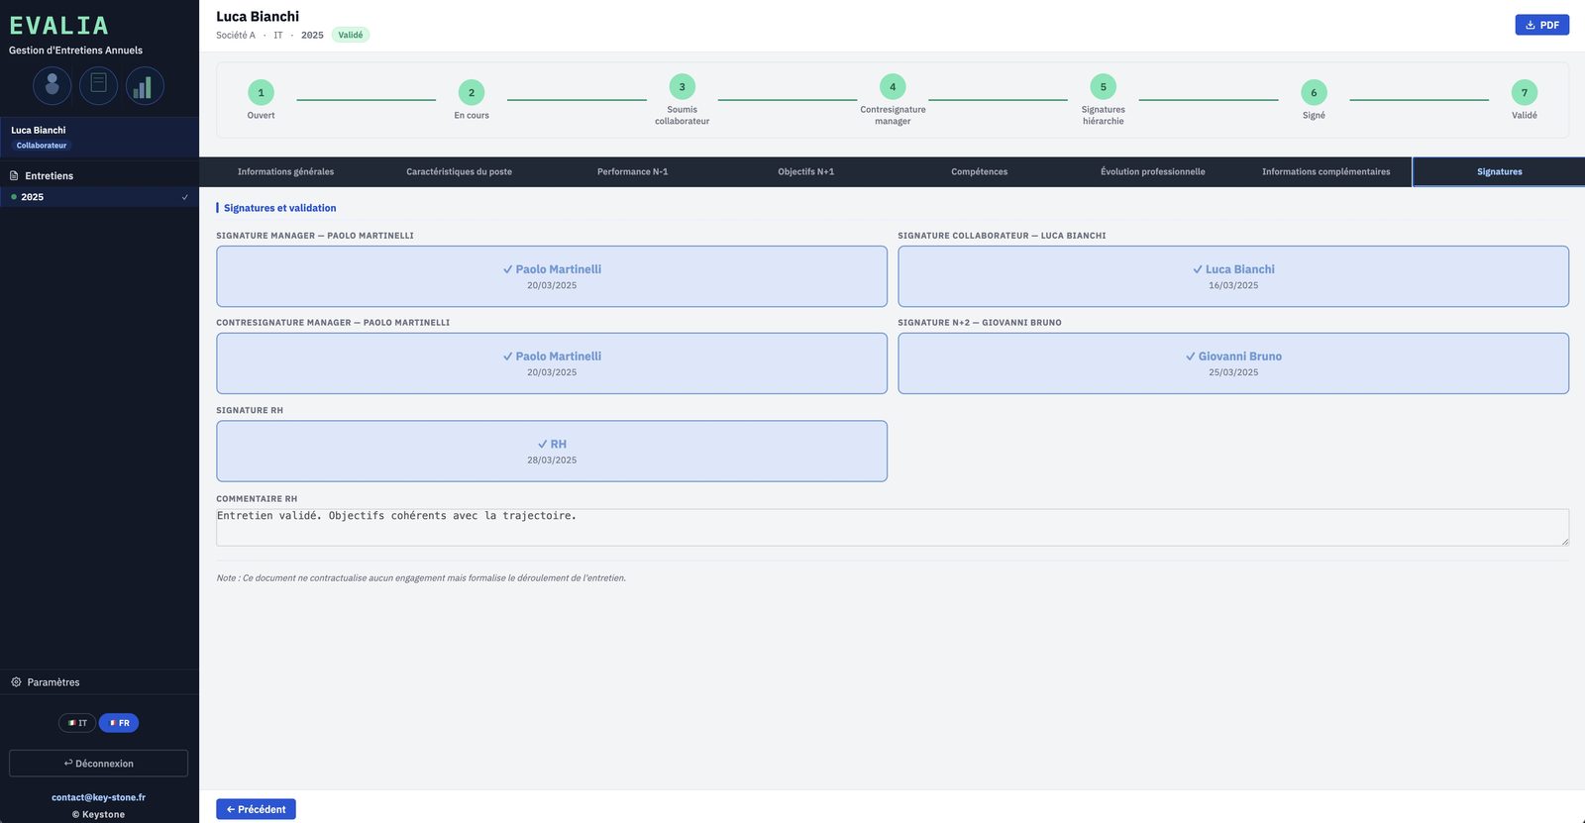Click the Keystone copyright text
Viewport: 1585px width, 823px height.
(x=98, y=814)
